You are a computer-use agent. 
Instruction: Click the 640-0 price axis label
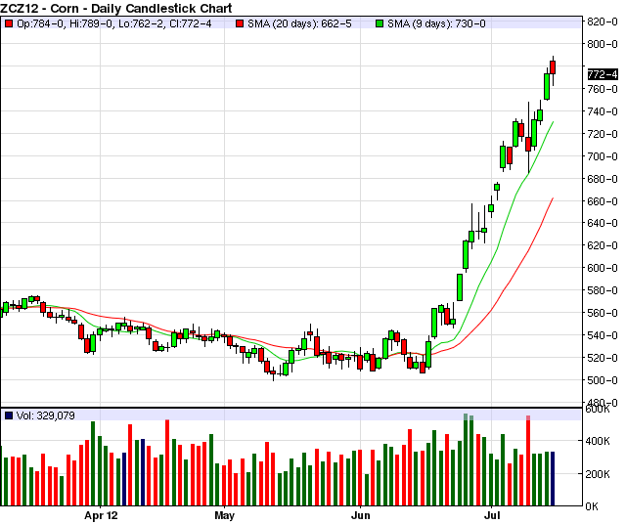[603, 223]
